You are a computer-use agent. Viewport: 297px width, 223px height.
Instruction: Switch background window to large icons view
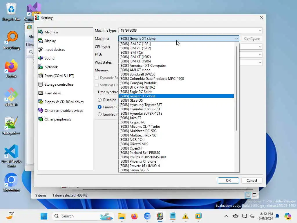[254, 195]
